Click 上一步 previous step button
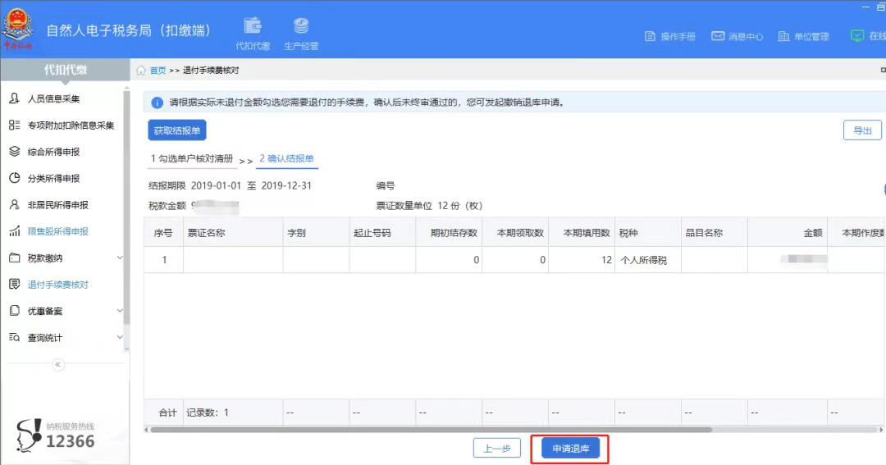This screenshot has width=886, height=465. 496,449
